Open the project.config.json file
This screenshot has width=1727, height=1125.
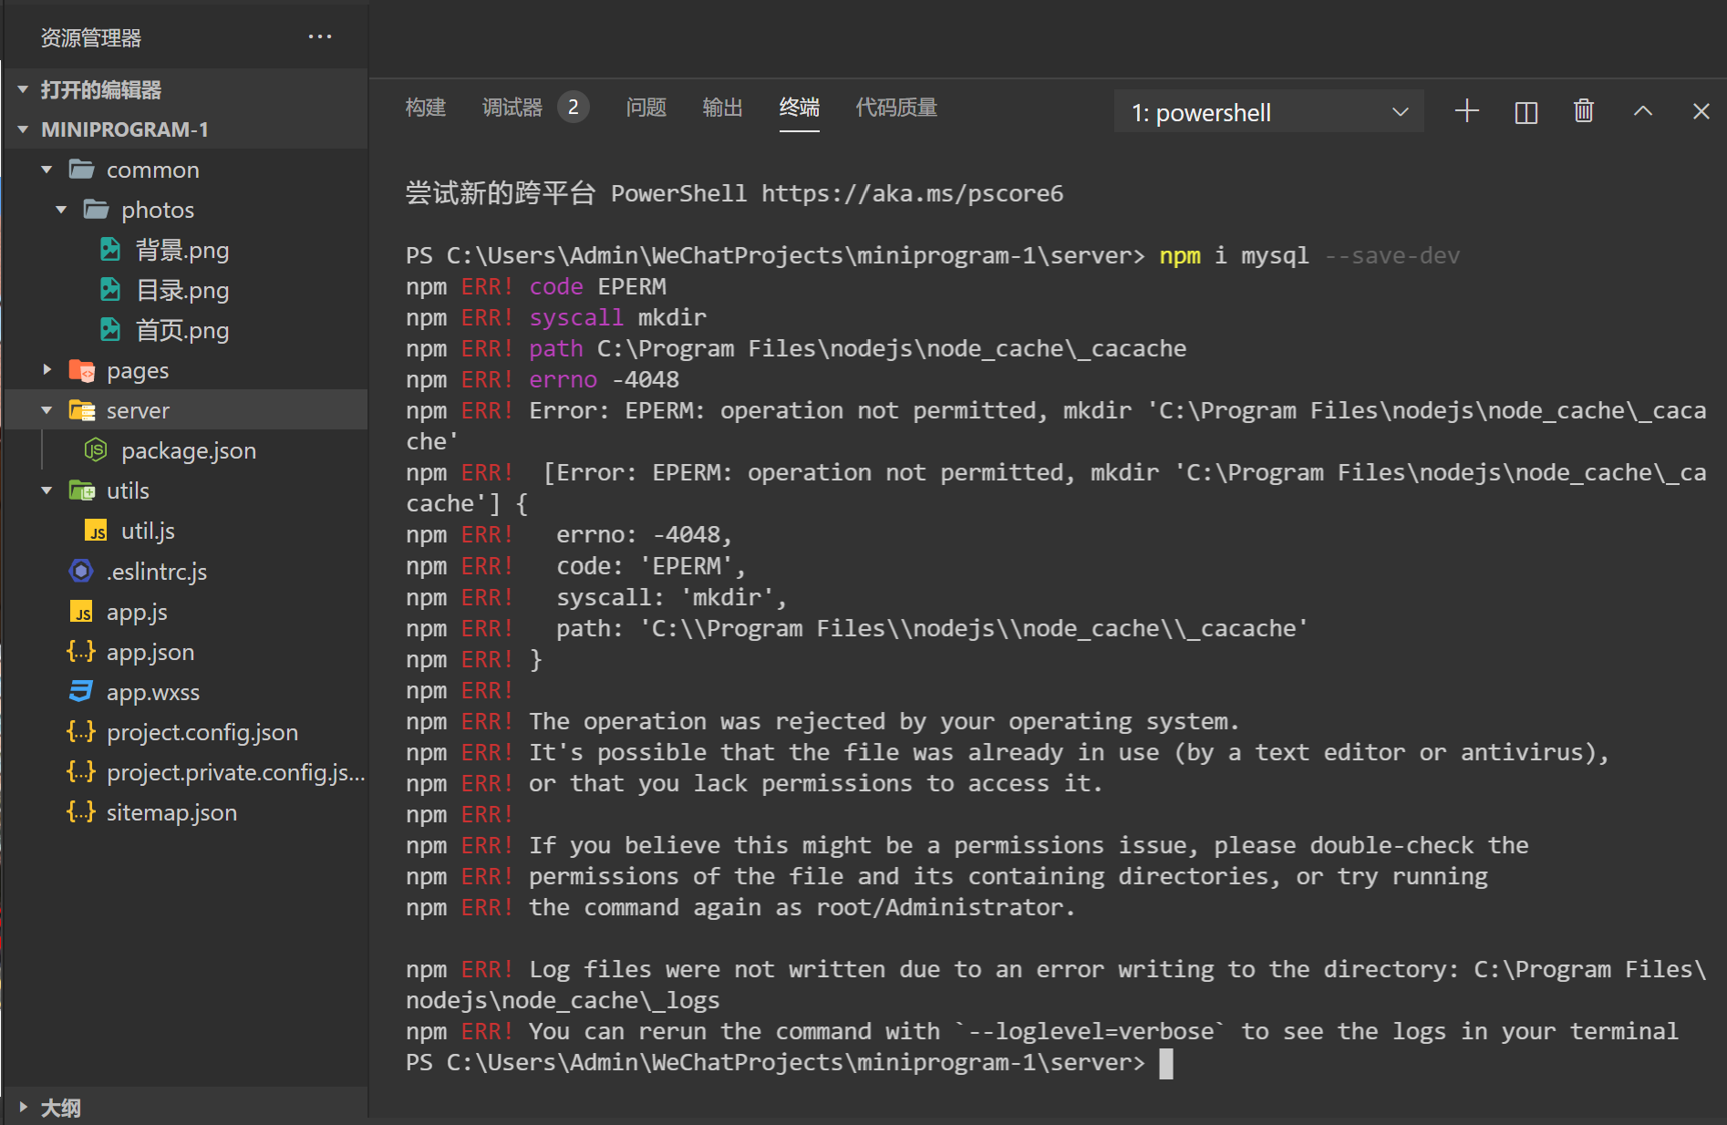[202, 732]
